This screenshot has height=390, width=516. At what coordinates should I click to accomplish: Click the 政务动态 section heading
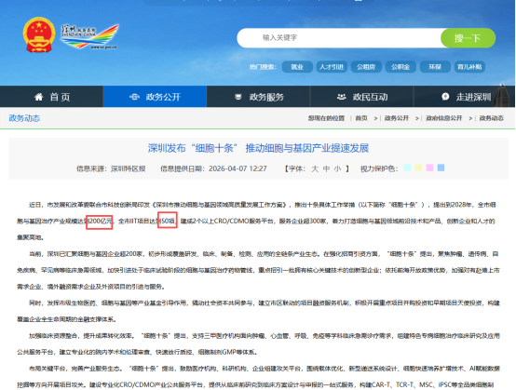point(24,118)
